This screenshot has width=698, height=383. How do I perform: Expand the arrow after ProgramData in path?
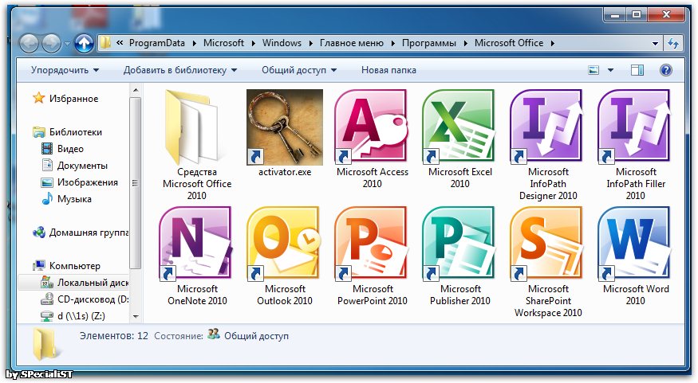[194, 44]
